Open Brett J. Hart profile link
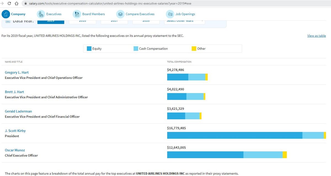Image resolution: width=331 pixels, height=176 pixels. pyautogui.click(x=15, y=92)
